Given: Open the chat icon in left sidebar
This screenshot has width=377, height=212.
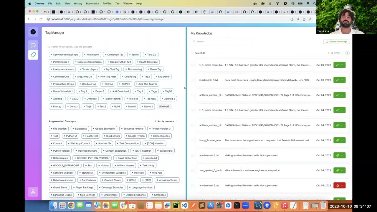Looking at the screenshot, I should (33, 45).
